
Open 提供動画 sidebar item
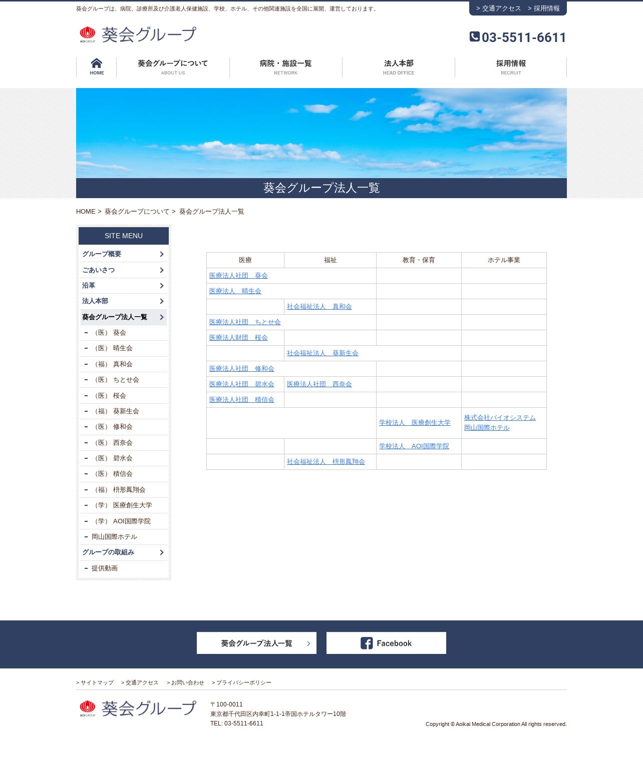[x=123, y=568]
